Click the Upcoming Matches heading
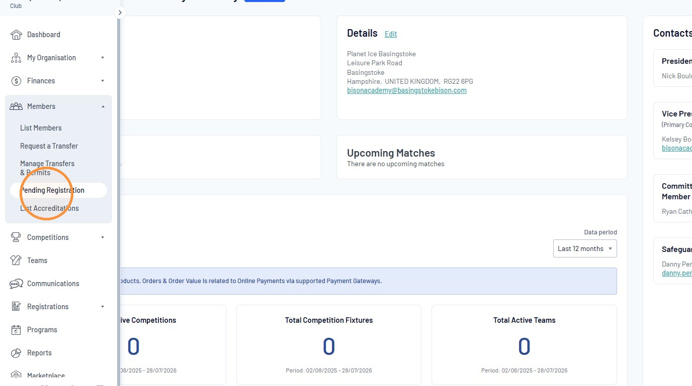 point(391,153)
